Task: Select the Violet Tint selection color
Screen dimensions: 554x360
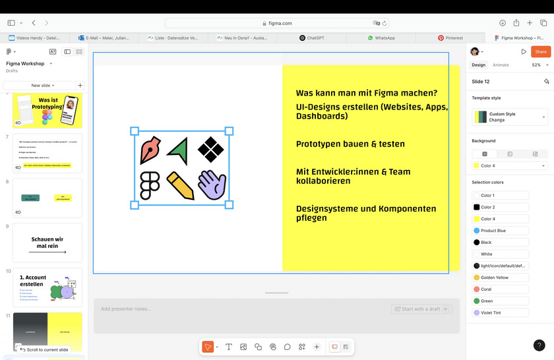Action: [x=501, y=313]
